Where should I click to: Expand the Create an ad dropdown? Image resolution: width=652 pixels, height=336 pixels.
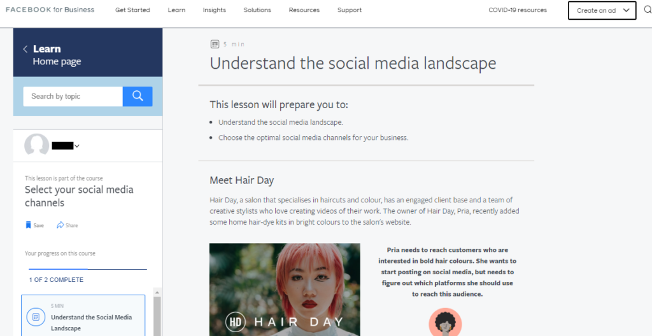pyautogui.click(x=602, y=10)
